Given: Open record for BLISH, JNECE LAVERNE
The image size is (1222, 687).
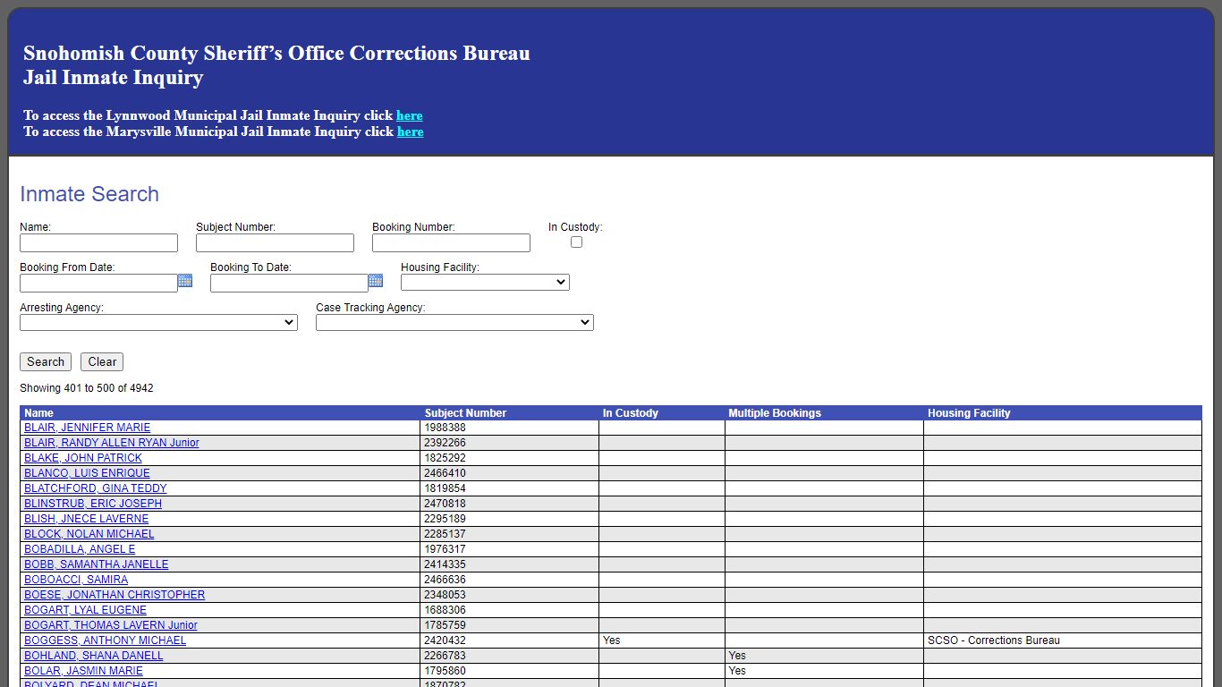Looking at the screenshot, I should (86, 519).
